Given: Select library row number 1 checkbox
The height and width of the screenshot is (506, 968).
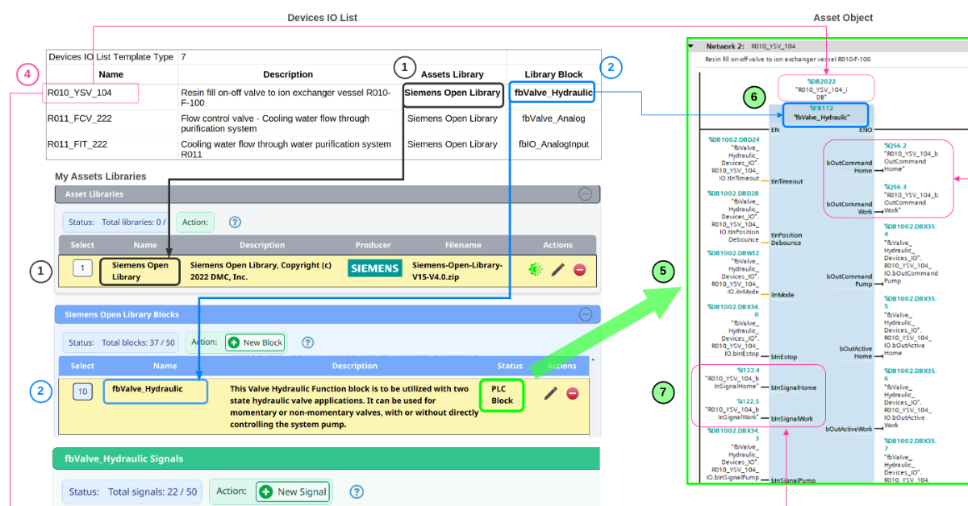Looking at the screenshot, I should (x=82, y=268).
